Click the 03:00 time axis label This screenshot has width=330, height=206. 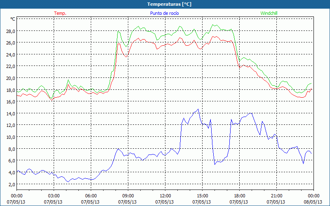[x=54, y=196]
